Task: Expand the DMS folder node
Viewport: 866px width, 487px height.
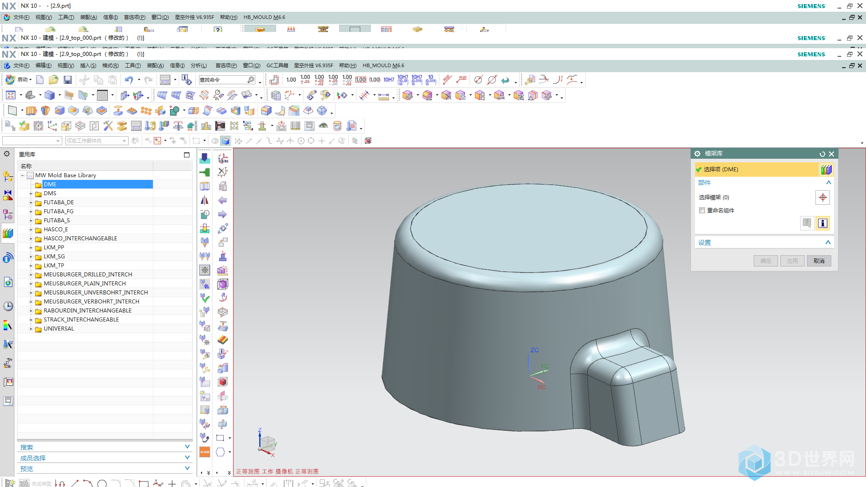Action: [31, 193]
